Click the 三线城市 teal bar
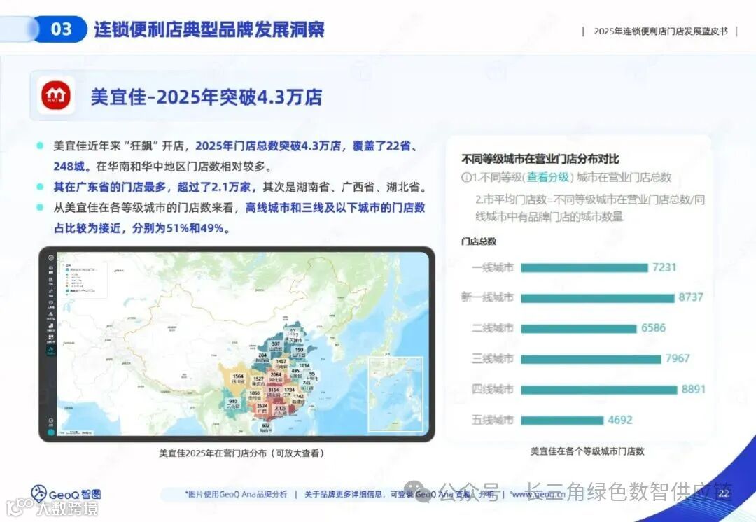This screenshot has height=522, width=756. point(591,359)
